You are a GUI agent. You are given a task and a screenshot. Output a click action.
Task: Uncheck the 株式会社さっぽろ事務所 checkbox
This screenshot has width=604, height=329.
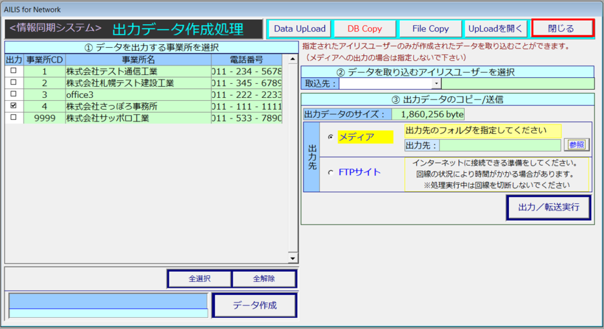(x=14, y=106)
